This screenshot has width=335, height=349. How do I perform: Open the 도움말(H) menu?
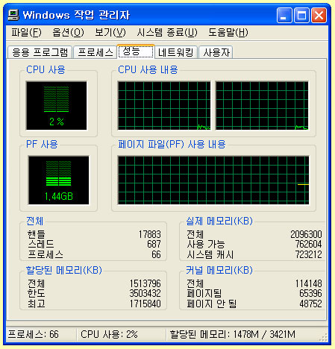(x=228, y=33)
